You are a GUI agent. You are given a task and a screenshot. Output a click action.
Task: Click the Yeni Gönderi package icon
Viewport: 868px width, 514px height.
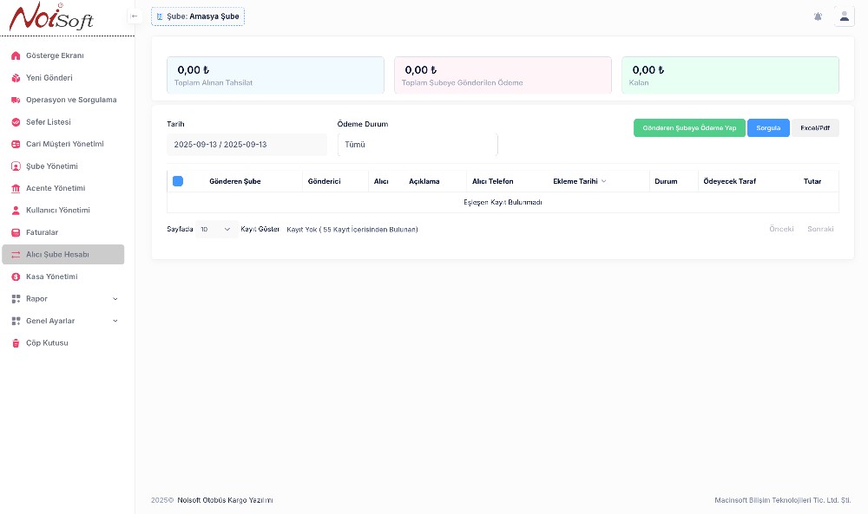coord(16,78)
